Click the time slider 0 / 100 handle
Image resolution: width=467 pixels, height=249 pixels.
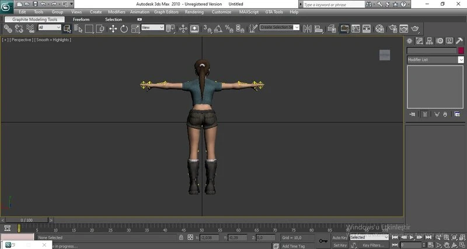click(27, 220)
